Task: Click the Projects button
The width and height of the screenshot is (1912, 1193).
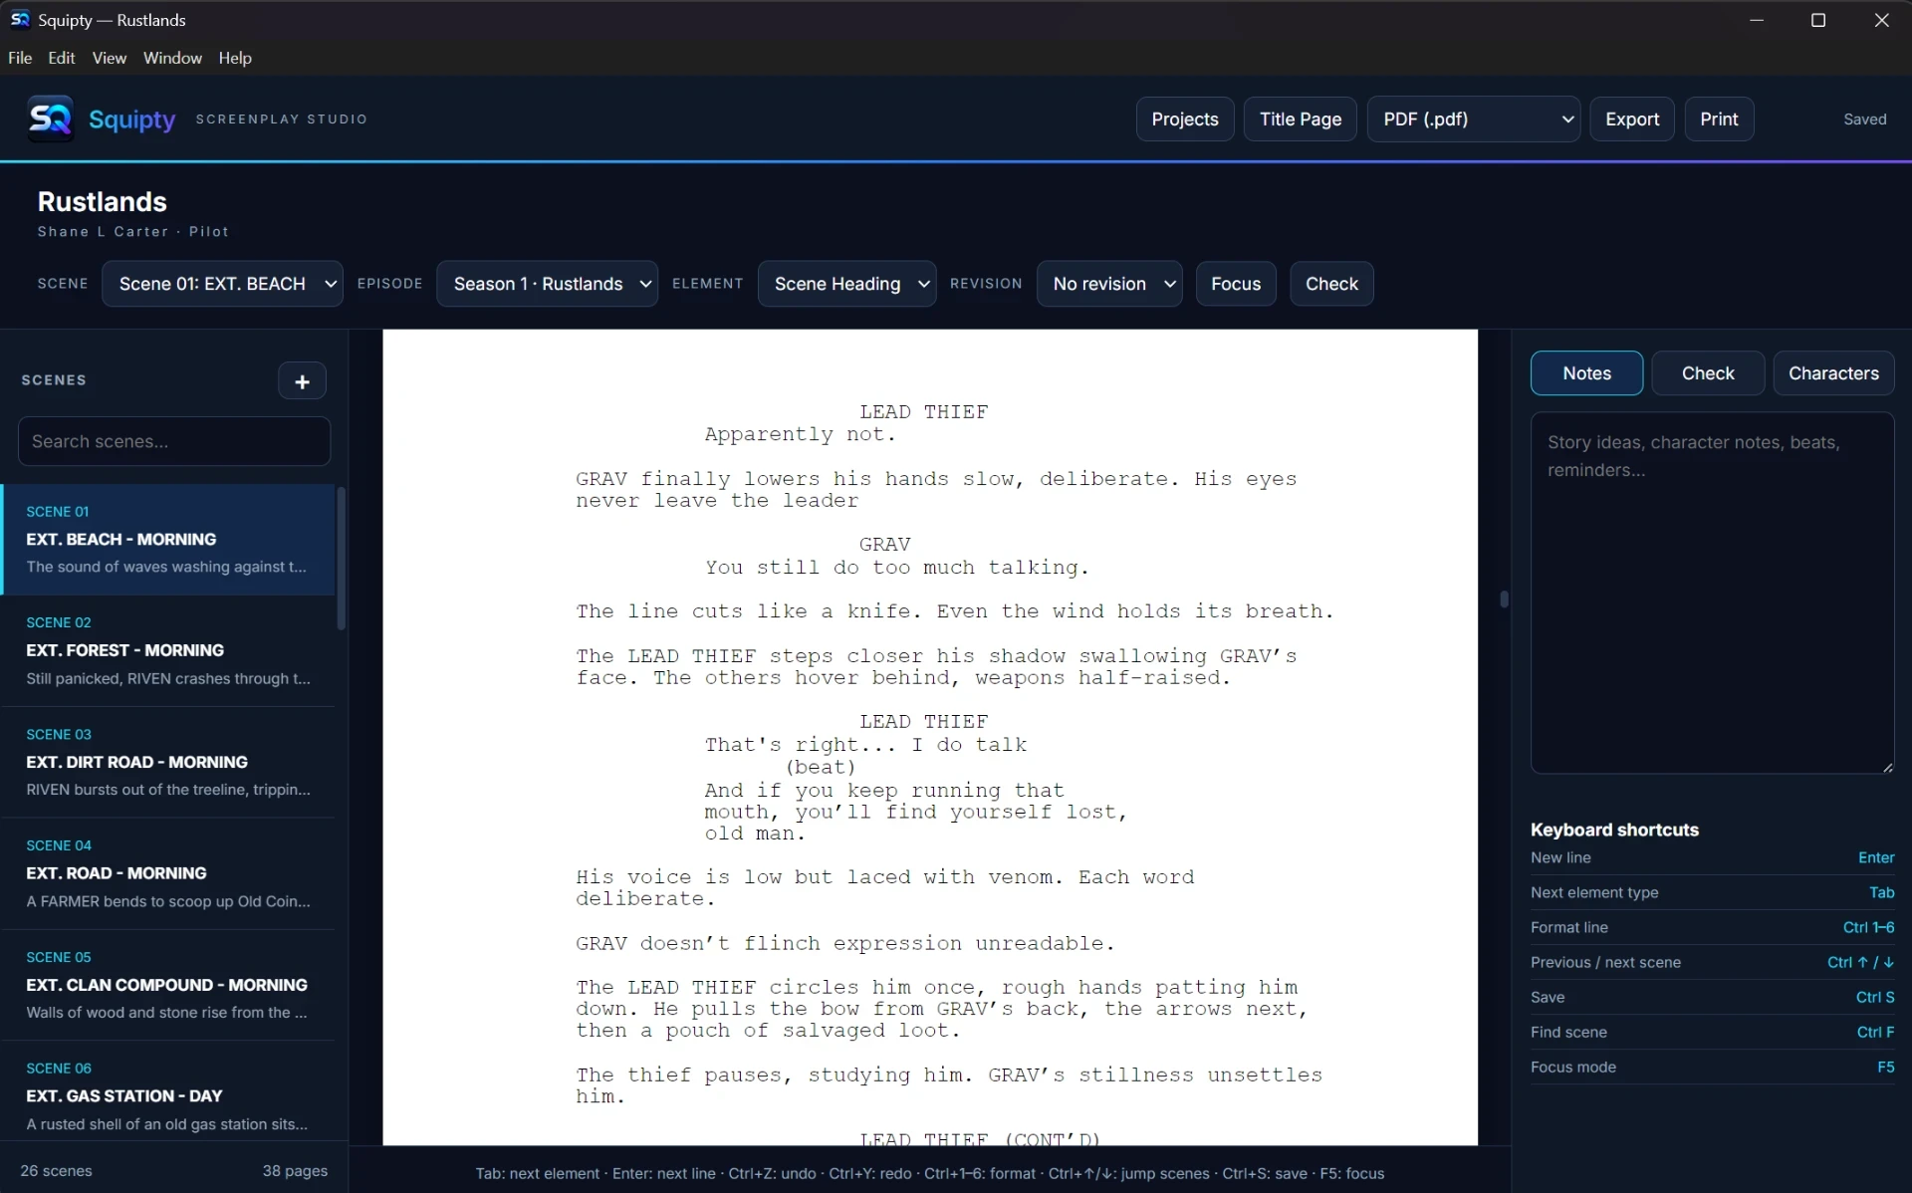Action: (x=1185, y=119)
